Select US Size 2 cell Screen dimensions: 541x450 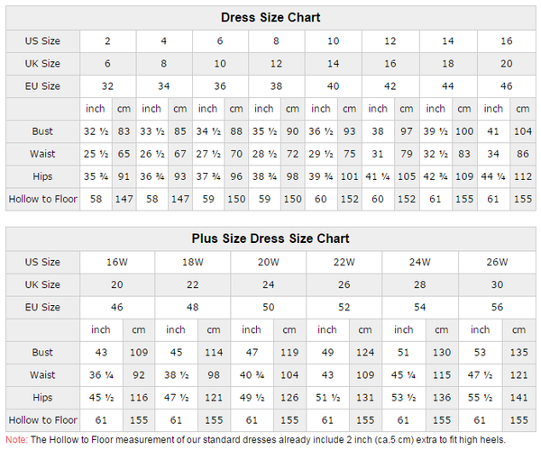tap(108, 41)
